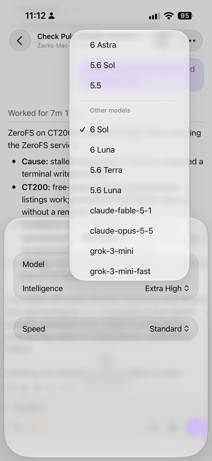Choose the 5.6 Sol model
Viewport: 212px width, 461px height.
click(x=129, y=65)
